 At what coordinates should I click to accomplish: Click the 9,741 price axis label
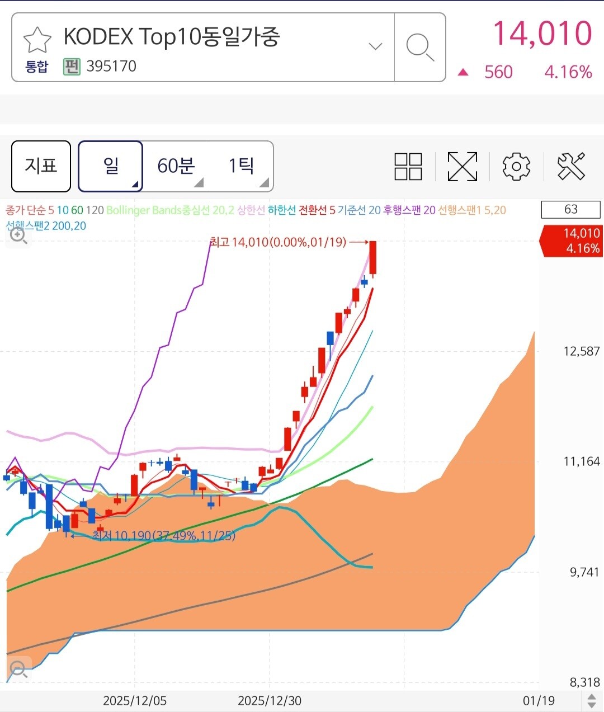coord(584,572)
